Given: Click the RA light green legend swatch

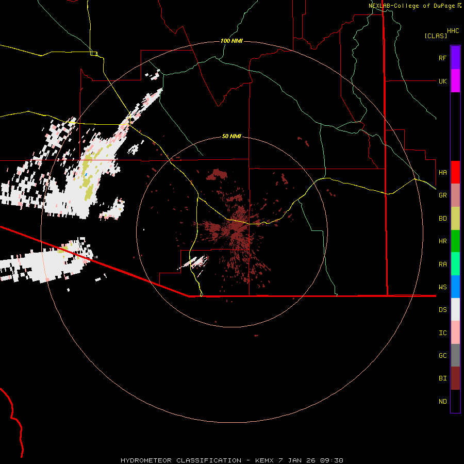Looking at the screenshot, I should (455, 264).
